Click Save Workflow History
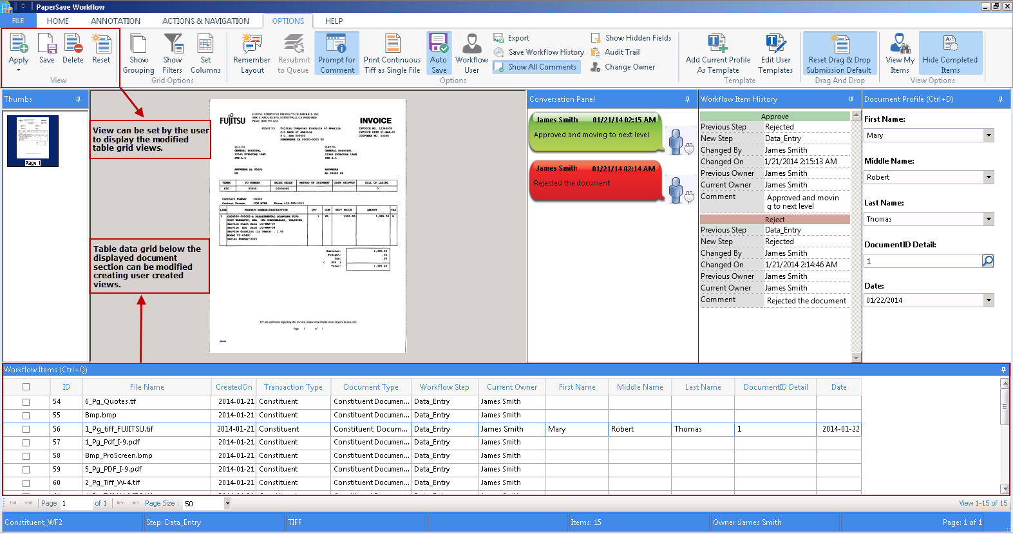Screen dimensions: 1013x534 tap(539, 52)
